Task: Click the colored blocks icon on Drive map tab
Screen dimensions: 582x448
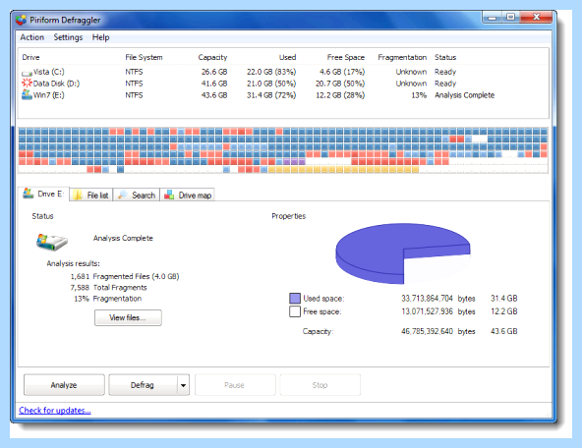Action: click(169, 195)
